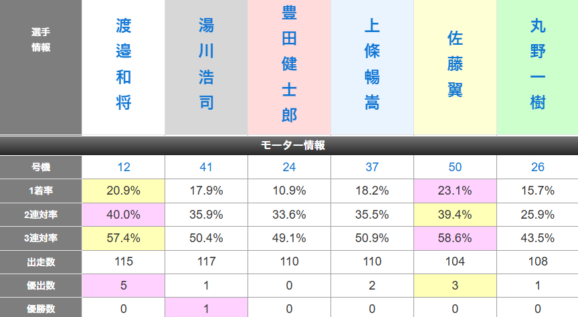Open racer 丸野一樹's profile link
This screenshot has height=317, width=578.
coord(538,64)
